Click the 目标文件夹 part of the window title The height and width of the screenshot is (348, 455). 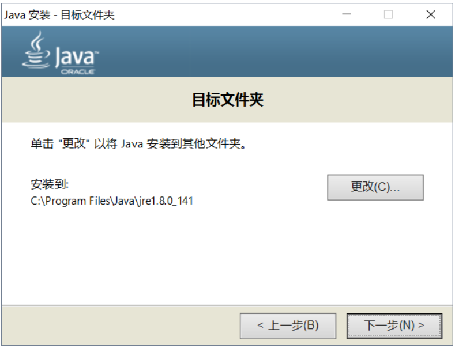click(88, 15)
